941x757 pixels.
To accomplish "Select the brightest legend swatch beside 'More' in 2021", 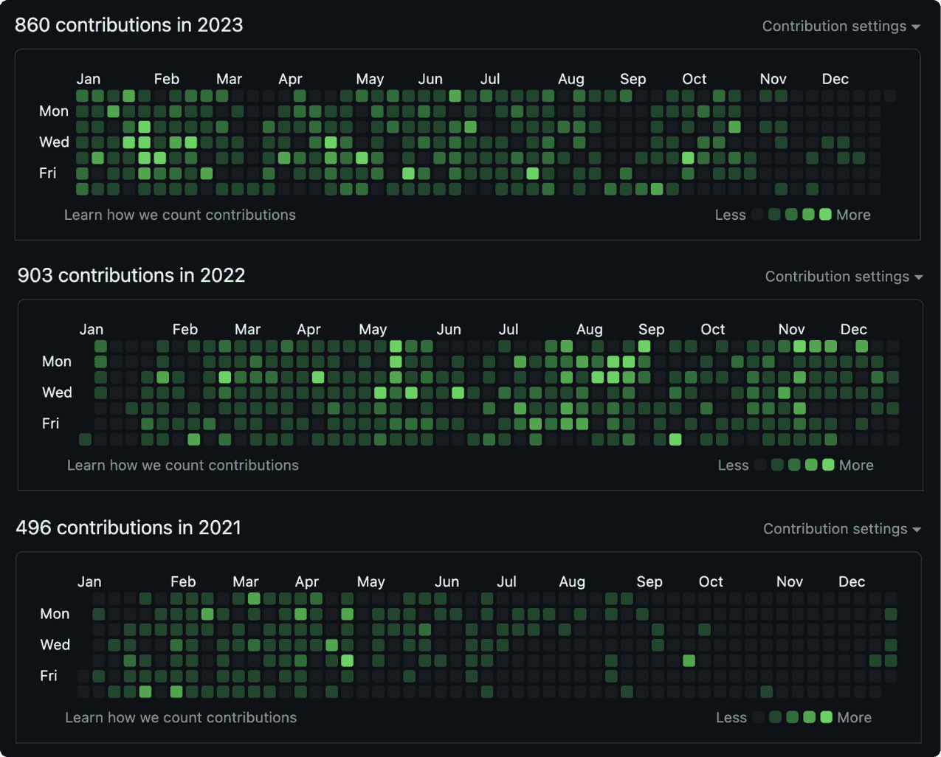I will (x=826, y=718).
